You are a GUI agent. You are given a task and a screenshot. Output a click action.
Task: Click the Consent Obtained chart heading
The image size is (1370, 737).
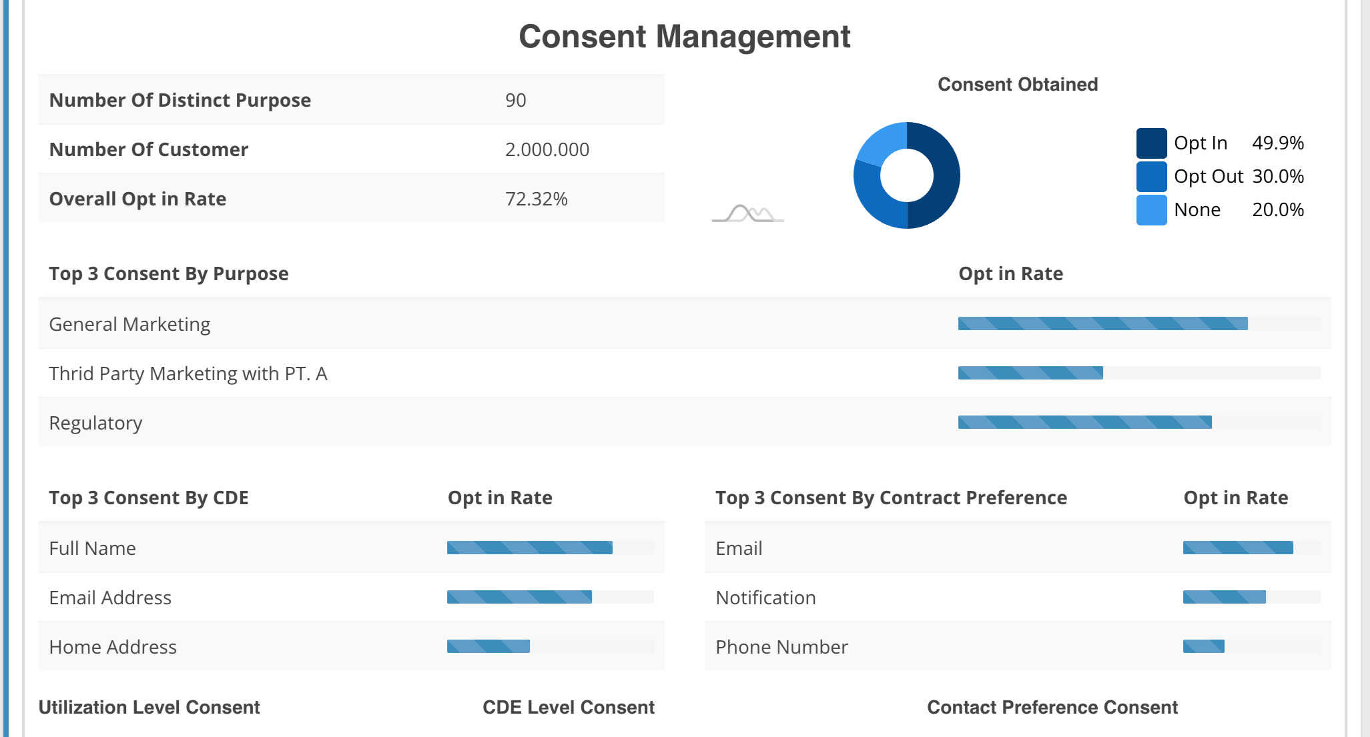[x=1018, y=85]
